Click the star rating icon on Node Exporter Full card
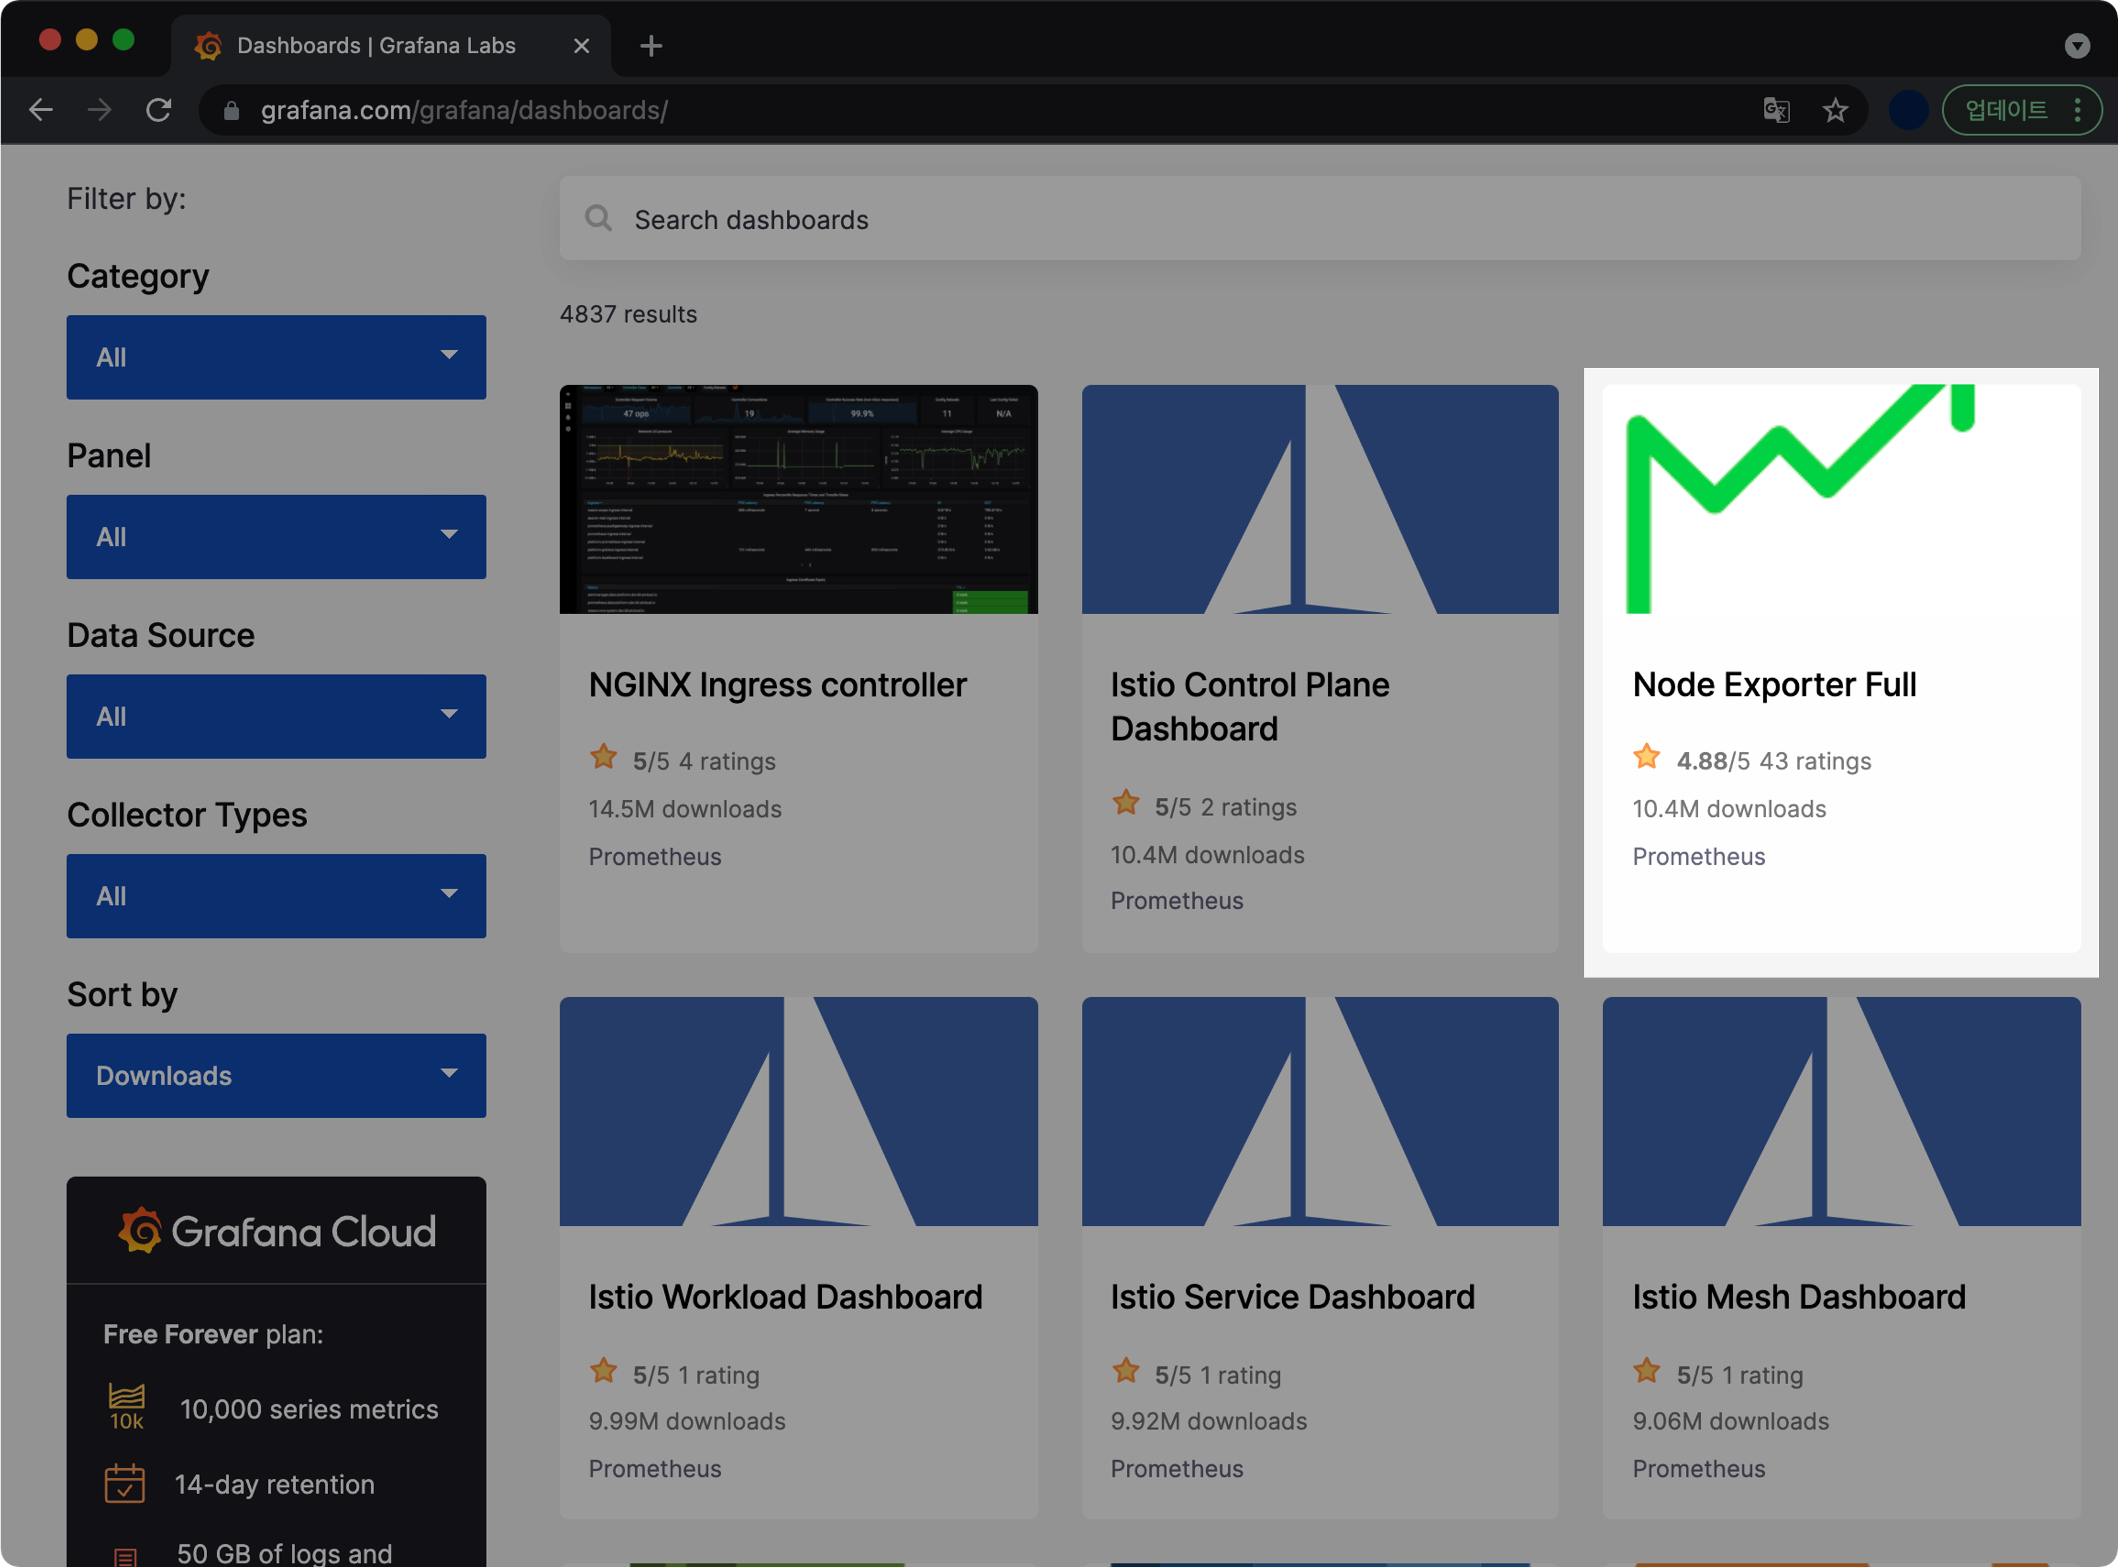Screen dimensions: 2118x1567 click(x=1646, y=756)
